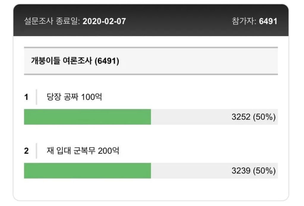Screen dimensions: 304x206
Task: Click the 설문조사 종료일 label
Action: click(x=52, y=21)
